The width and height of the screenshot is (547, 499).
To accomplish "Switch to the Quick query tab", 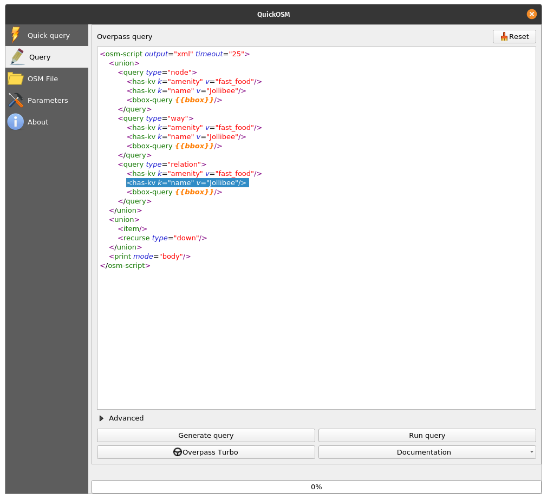I will click(x=48, y=35).
